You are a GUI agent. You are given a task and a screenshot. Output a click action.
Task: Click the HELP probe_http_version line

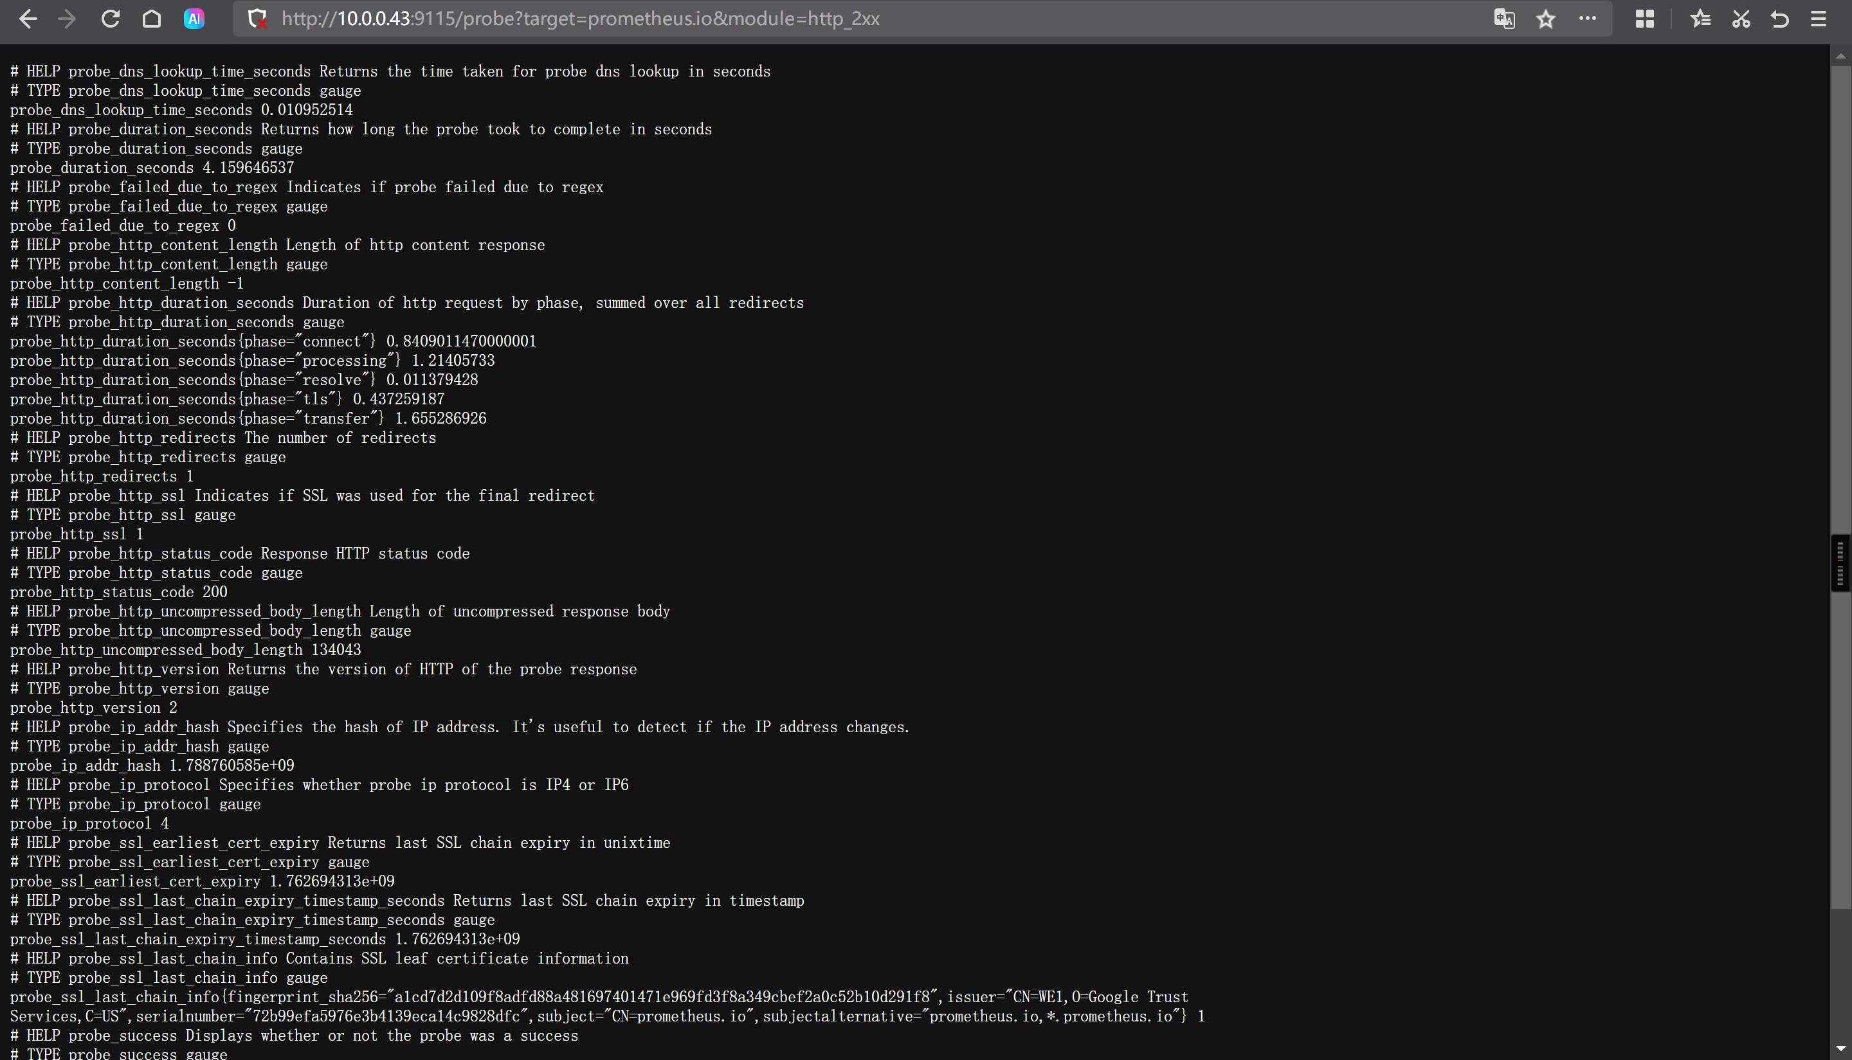click(x=323, y=669)
